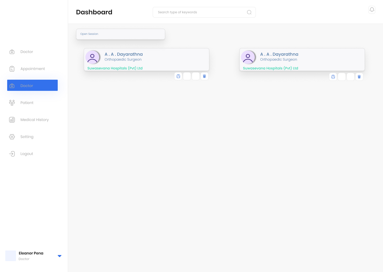
Task: Delete the left doctor card via trash icon
Action: click(204, 76)
